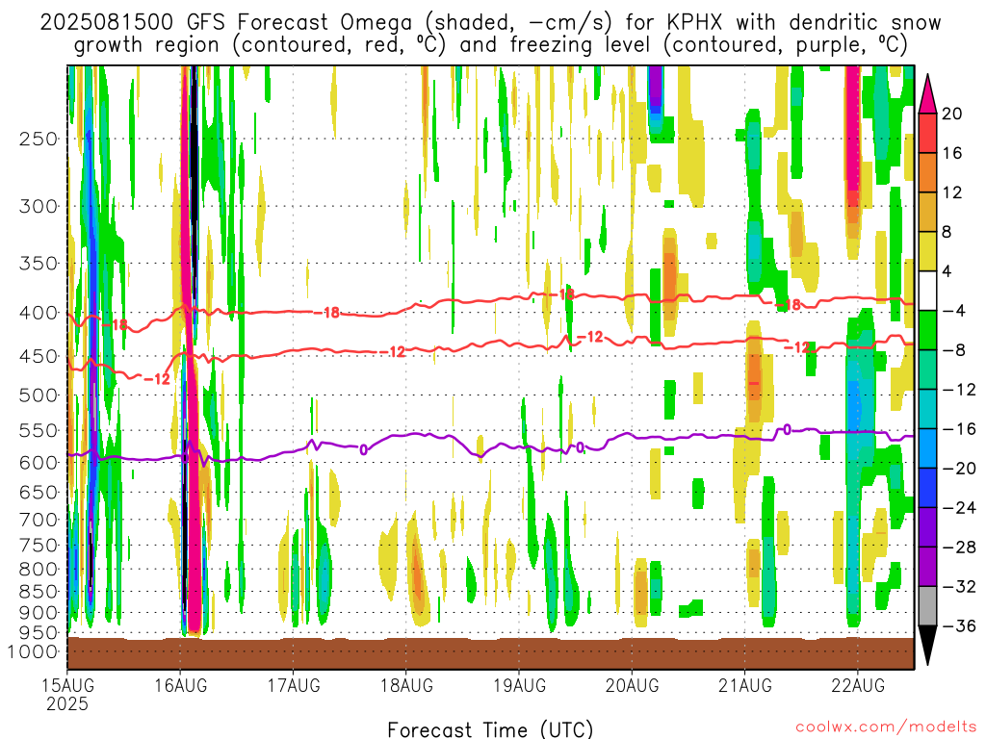Click the gray colorbar swatch between -32 and -36
Image resolution: width=986 pixels, height=739 pixels.
tap(927, 606)
